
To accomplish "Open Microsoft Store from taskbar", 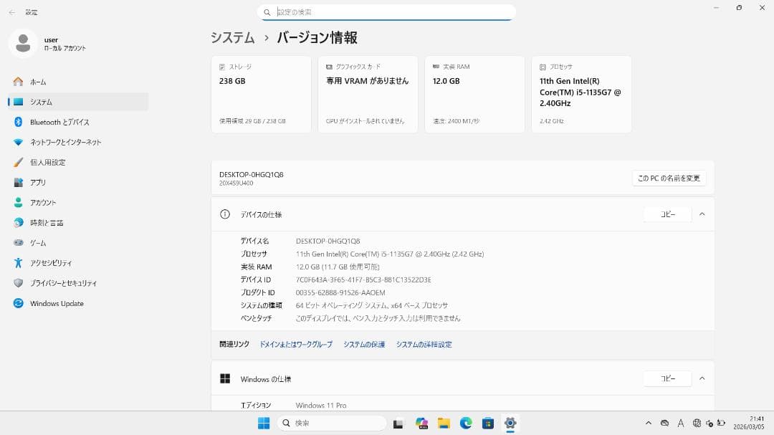I will [488, 423].
